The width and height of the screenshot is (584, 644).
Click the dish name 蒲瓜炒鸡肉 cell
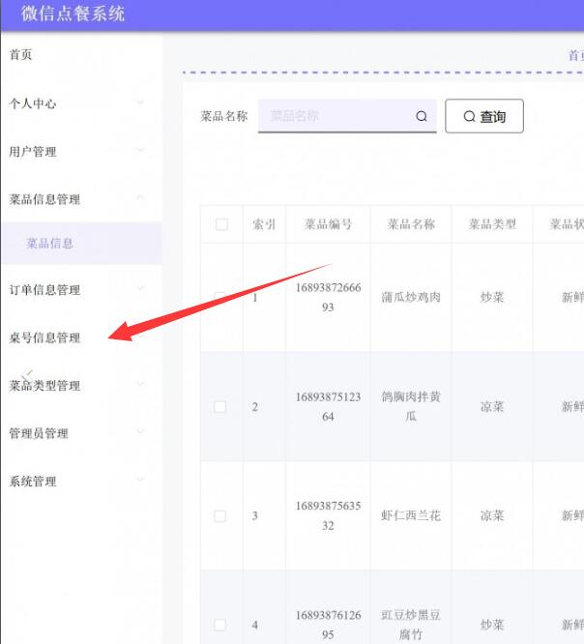(x=411, y=297)
